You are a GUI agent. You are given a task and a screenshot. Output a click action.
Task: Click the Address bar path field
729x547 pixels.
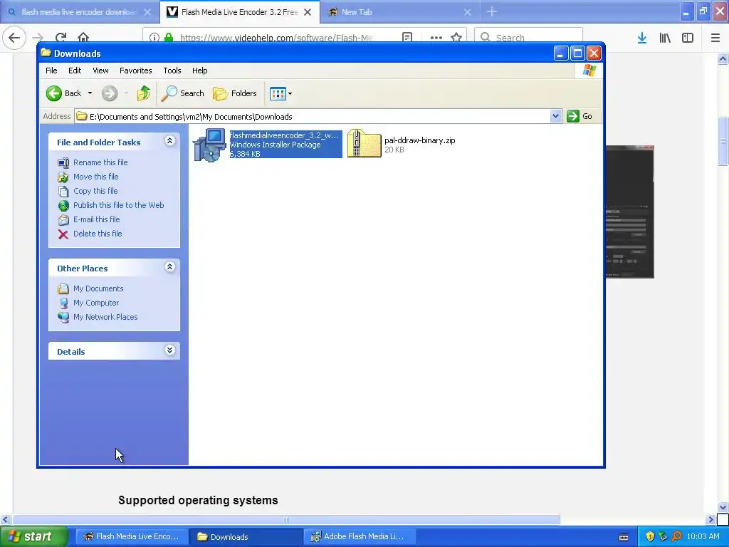(x=313, y=116)
